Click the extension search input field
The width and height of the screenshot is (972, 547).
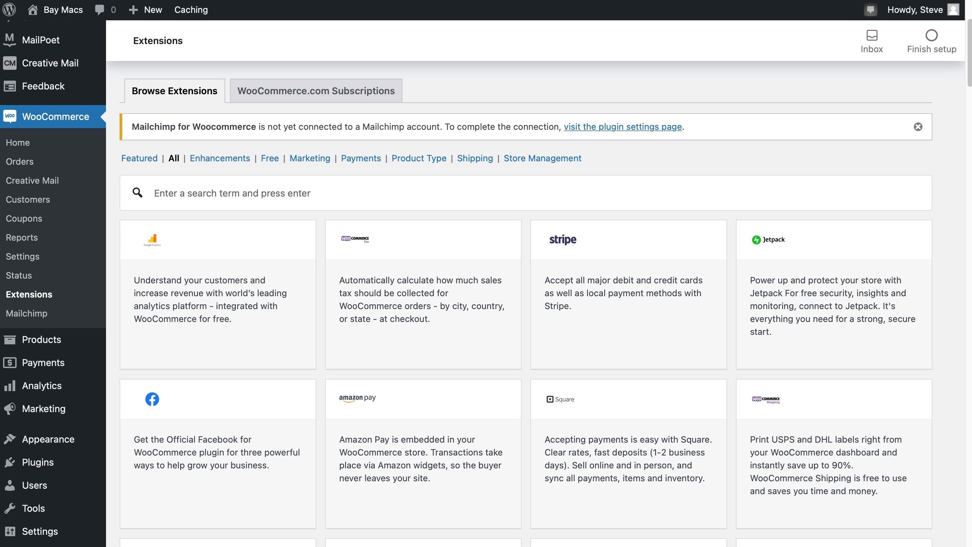(x=528, y=193)
